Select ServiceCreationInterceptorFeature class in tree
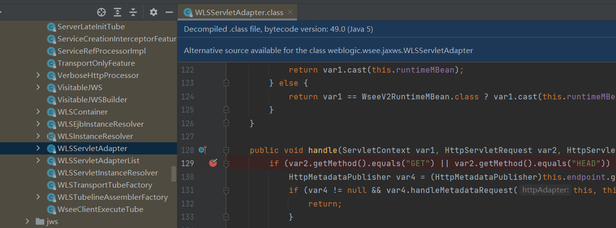 [x=117, y=38]
